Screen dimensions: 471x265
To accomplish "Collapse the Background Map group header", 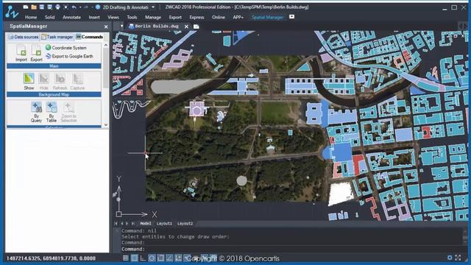I will (x=54, y=94).
